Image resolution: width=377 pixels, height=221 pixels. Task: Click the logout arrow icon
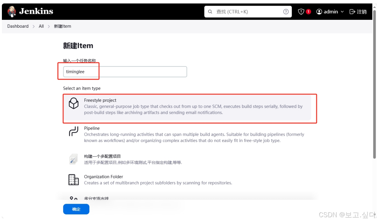(352, 12)
